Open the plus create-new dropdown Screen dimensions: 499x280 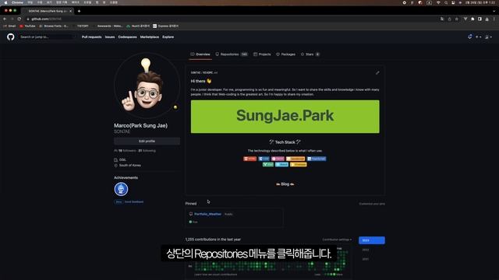pos(478,37)
